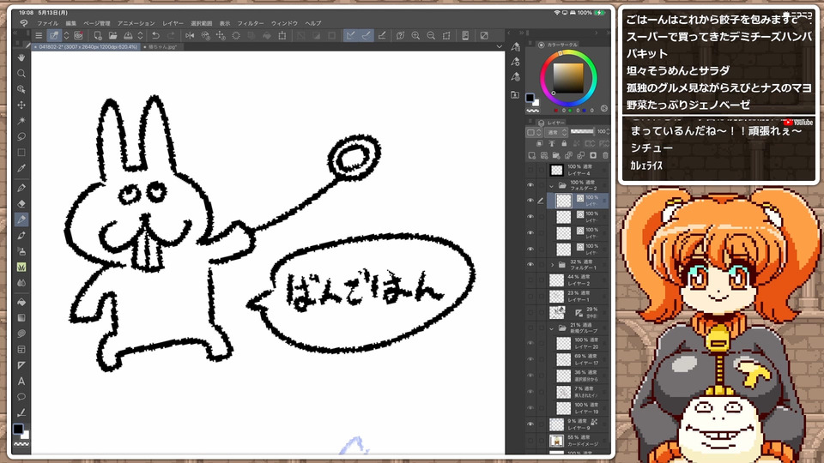Toggle visibility of フォルダー 1 folder

point(530,265)
